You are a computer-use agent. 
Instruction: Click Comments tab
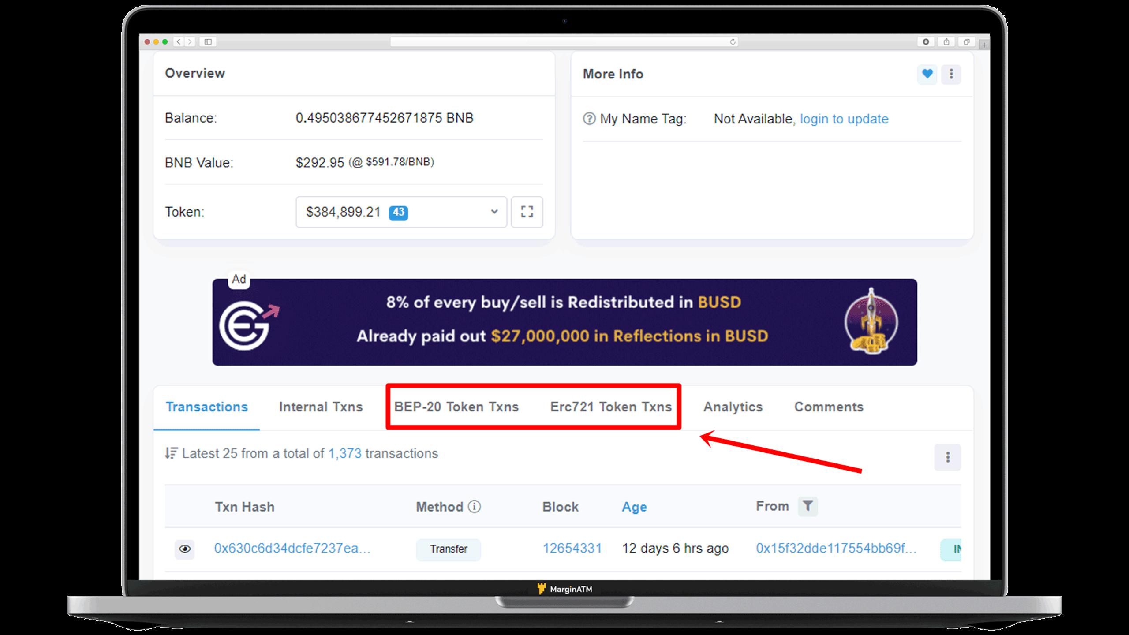click(828, 406)
